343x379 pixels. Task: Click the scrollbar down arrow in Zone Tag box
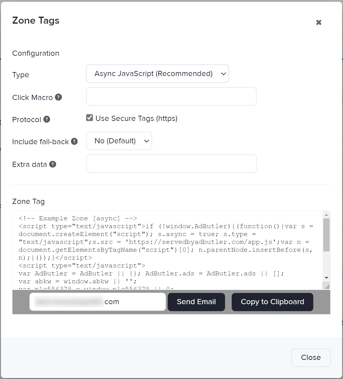point(326,278)
